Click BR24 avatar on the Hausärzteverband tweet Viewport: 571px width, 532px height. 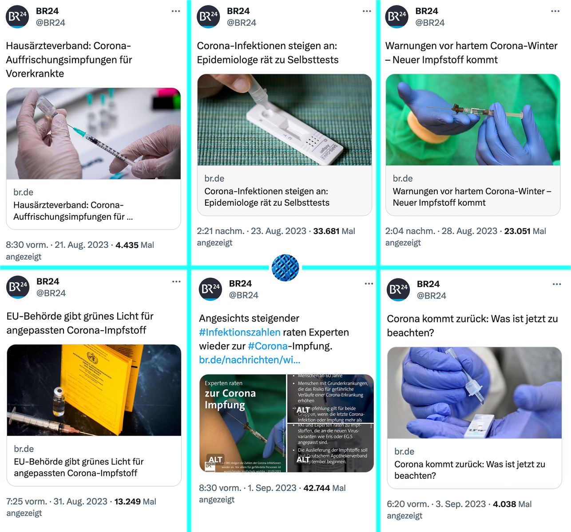[17, 17]
